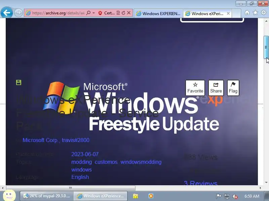Click the muted volume tray icon
This screenshot has width=269, height=201.
point(235,196)
